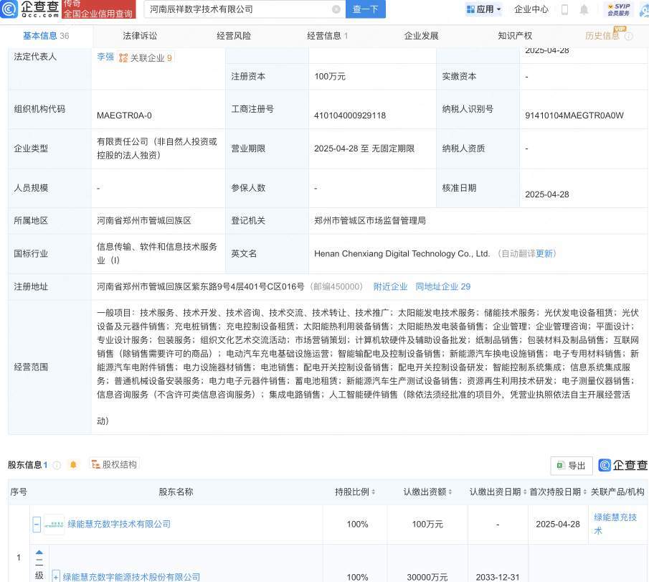Open 绿能慧充数字能源技术股份有限公司 link
Image resolution: width=649 pixels, height=582 pixels.
click(x=131, y=576)
